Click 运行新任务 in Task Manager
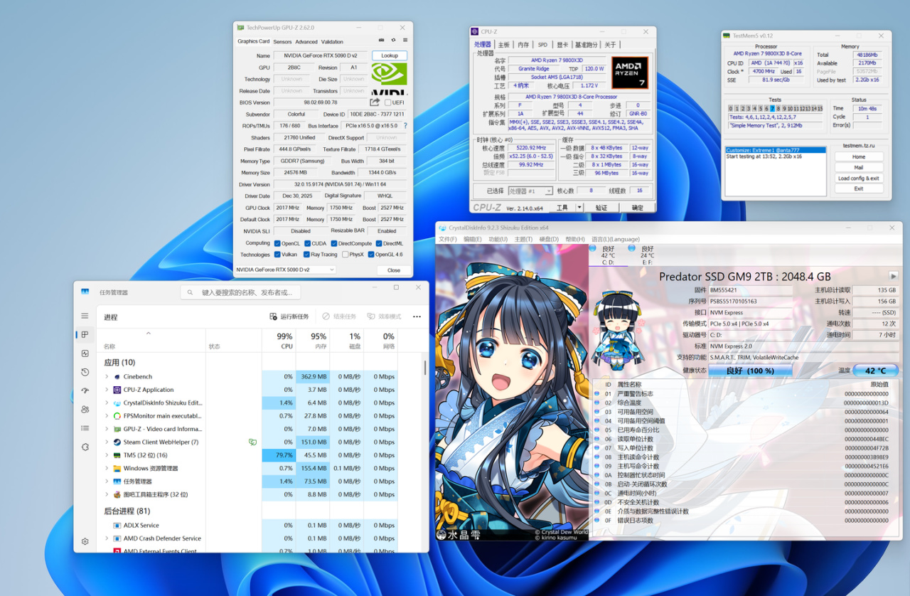This screenshot has width=910, height=596. coord(289,316)
